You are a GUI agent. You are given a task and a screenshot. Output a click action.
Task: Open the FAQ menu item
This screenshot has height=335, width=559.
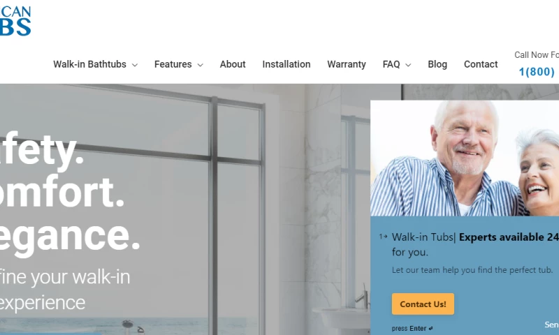[391, 64]
